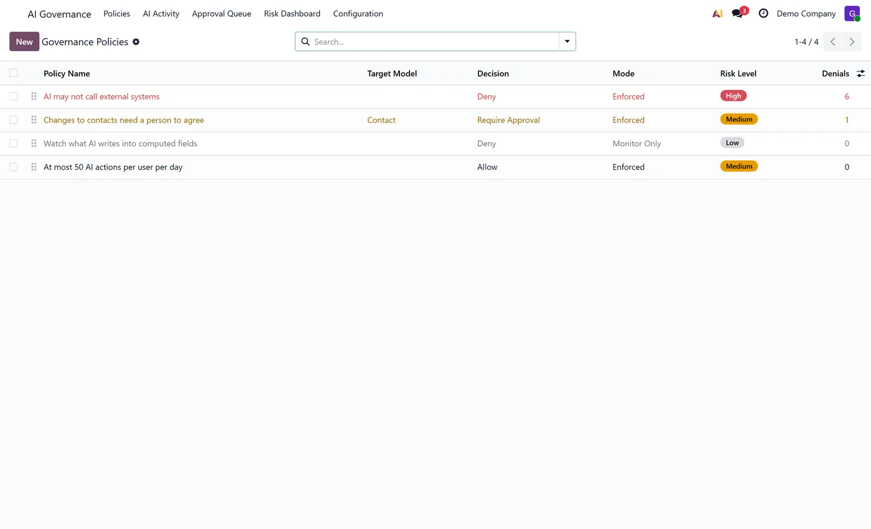This screenshot has width=871, height=529.
Task: Go to previous page arrow
Action: point(833,42)
